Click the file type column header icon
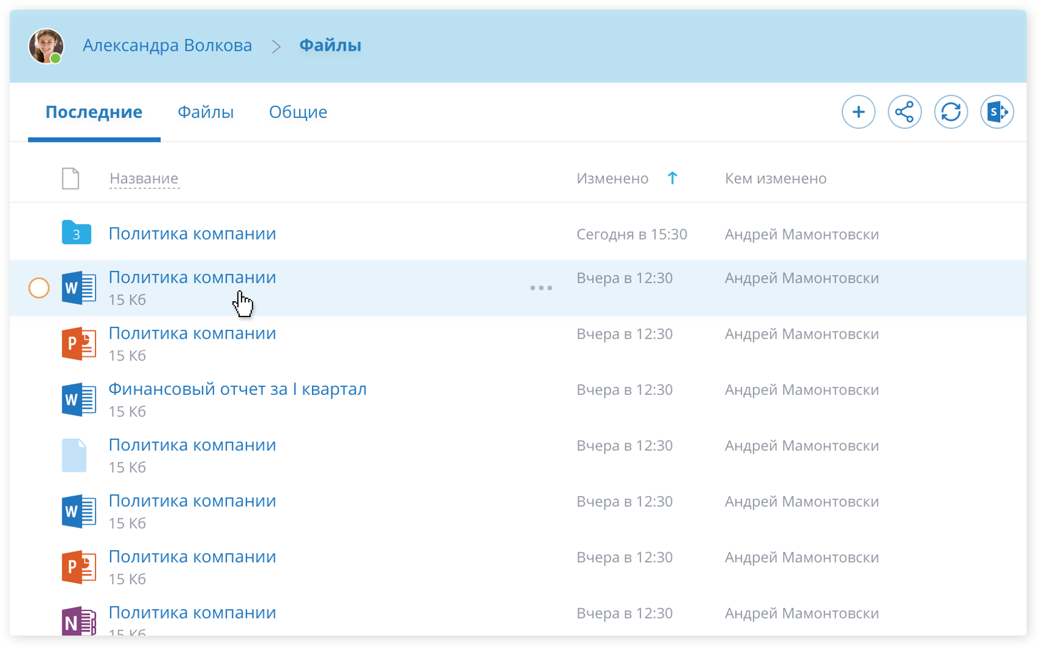Image resolution: width=1040 pixels, height=649 pixels. (x=70, y=178)
